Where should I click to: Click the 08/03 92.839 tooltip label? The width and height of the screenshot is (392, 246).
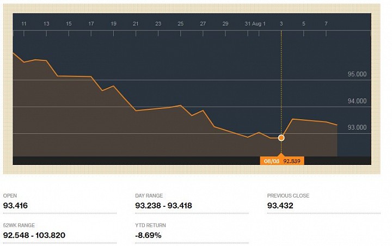(282, 161)
